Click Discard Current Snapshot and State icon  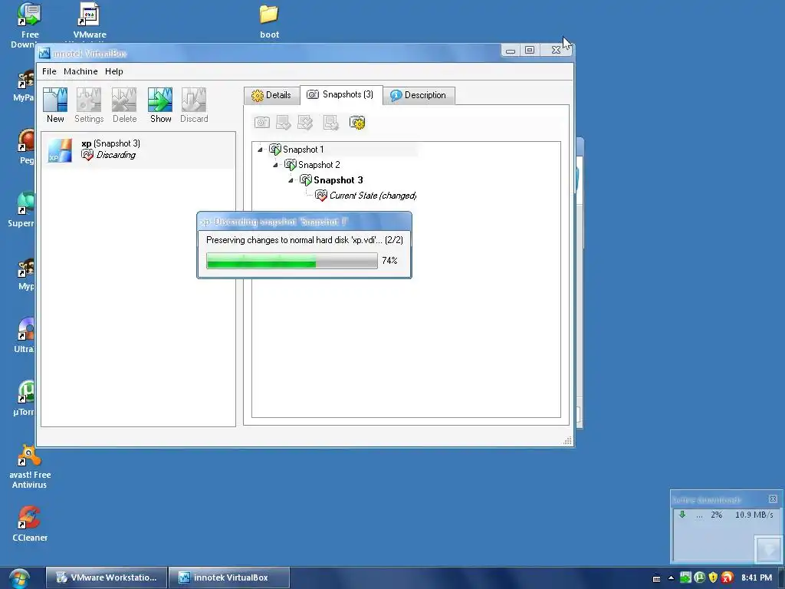tap(305, 122)
